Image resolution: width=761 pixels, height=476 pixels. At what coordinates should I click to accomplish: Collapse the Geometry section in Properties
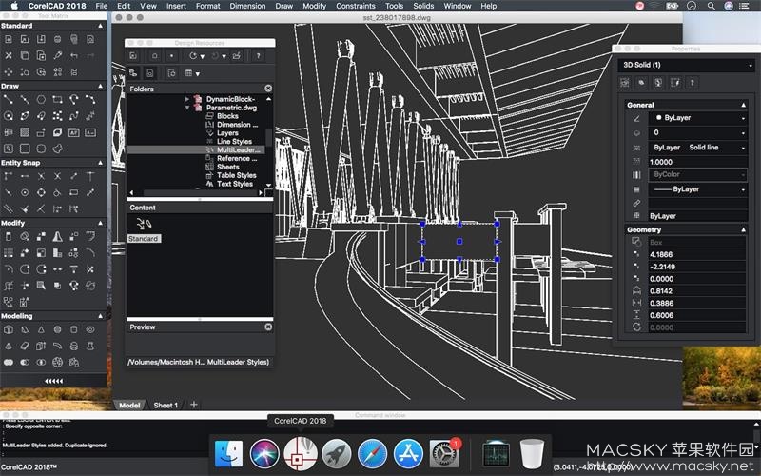pos(743,229)
